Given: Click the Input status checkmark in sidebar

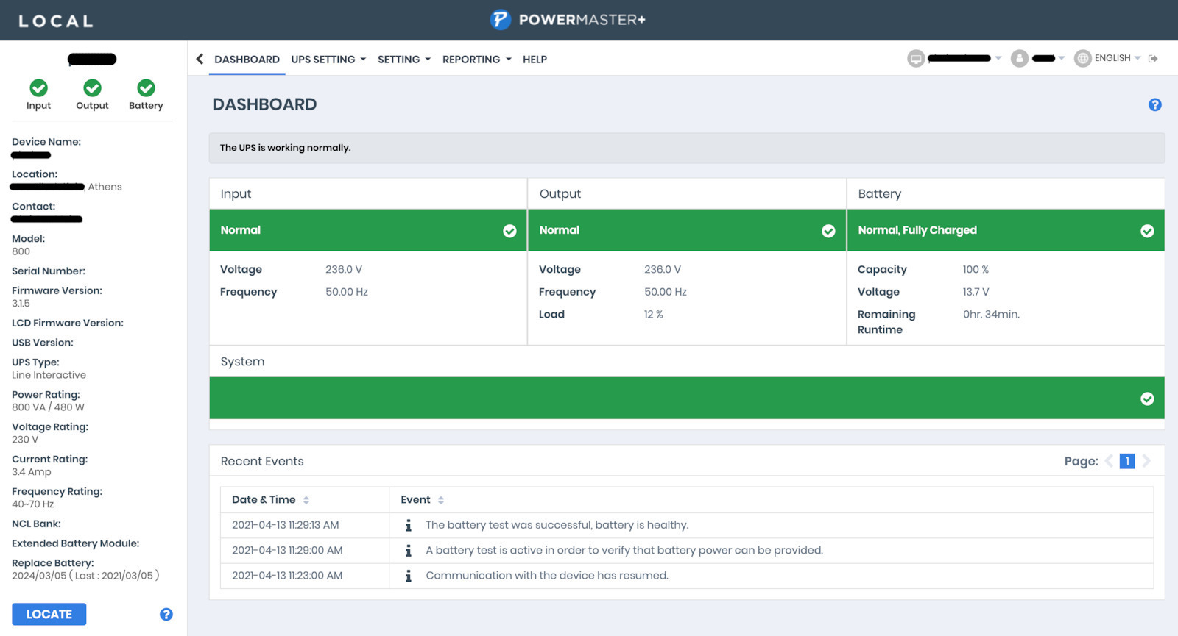Looking at the screenshot, I should click(x=38, y=88).
